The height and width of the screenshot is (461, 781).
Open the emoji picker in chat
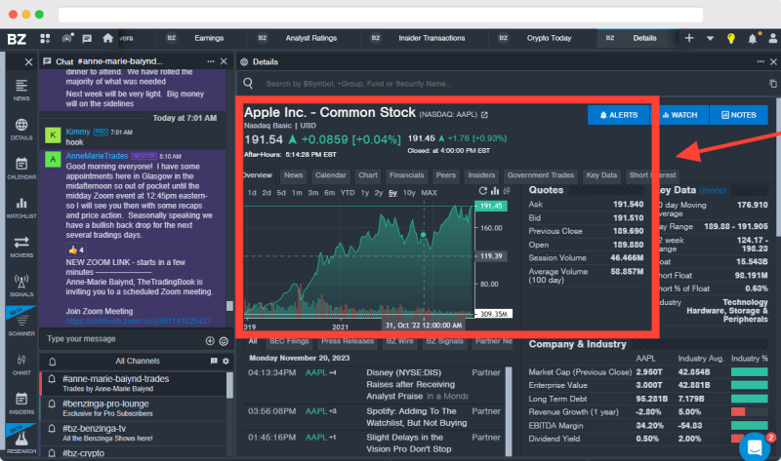224,341
